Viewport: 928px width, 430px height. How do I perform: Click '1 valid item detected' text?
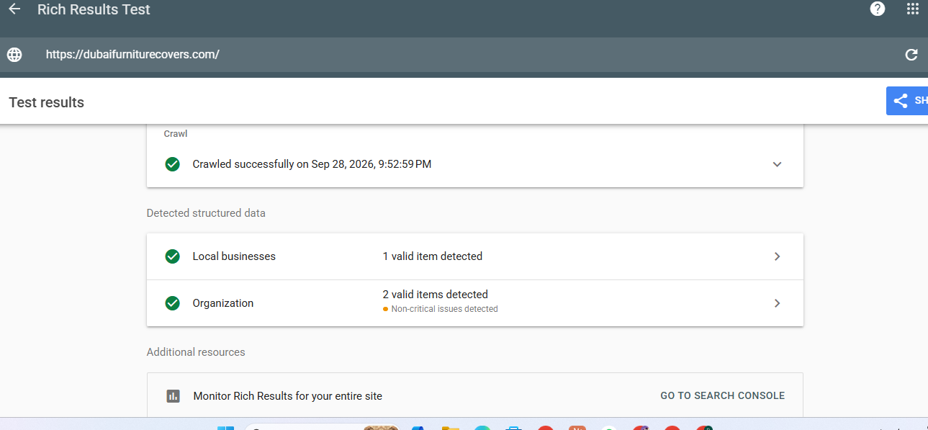pos(433,256)
